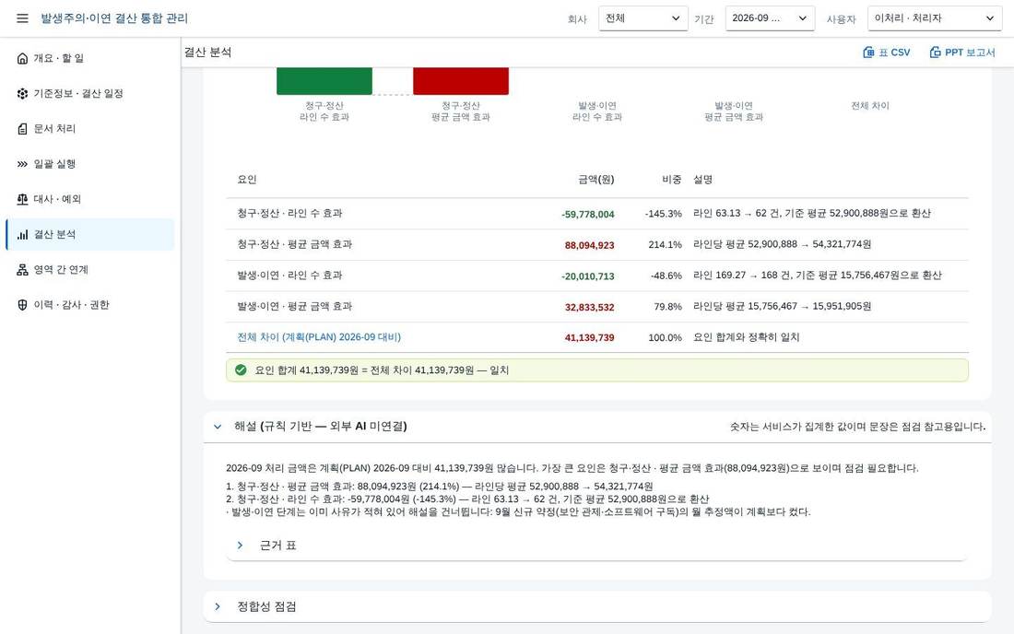Click the shield icon beside 이력 · 감사 · 권한
Screen dimensions: 1014x634
tap(23, 305)
